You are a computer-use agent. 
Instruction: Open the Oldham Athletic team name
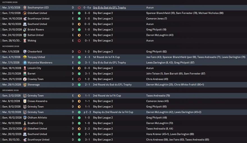point(37,118)
